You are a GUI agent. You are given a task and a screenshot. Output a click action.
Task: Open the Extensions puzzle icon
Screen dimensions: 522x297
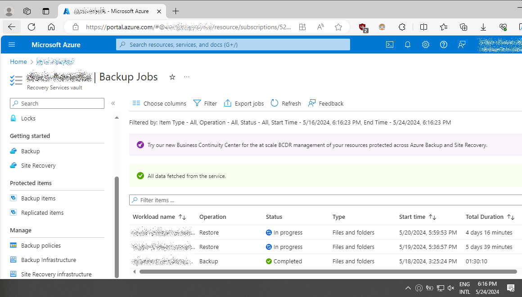(402, 27)
